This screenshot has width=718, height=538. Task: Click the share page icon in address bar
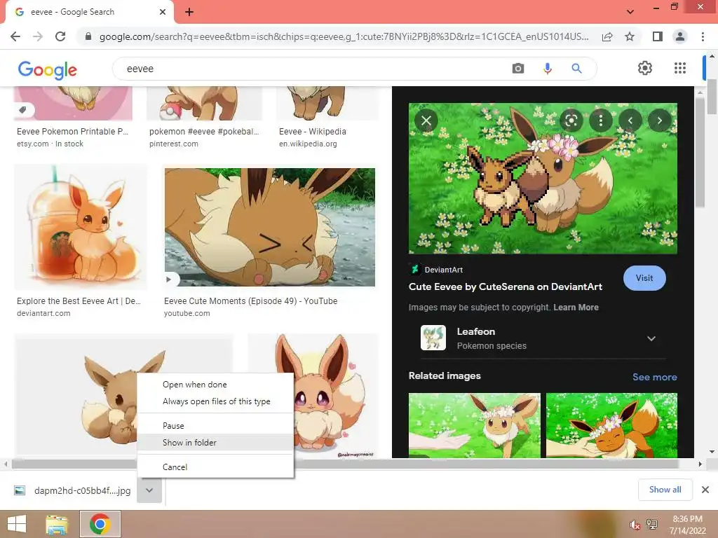point(607,36)
